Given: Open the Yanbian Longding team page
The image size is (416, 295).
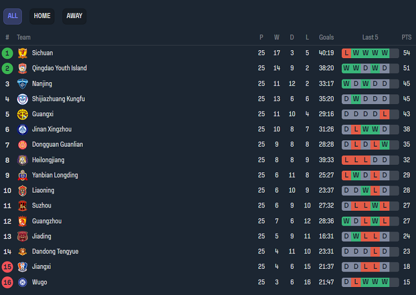Looking at the screenshot, I should pos(55,175).
